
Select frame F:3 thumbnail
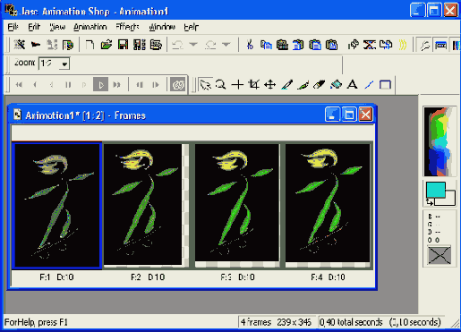click(237, 203)
